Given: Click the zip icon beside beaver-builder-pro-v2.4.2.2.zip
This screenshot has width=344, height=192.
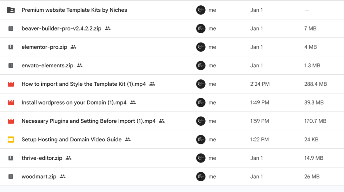Looking at the screenshot, I should click(11, 28).
